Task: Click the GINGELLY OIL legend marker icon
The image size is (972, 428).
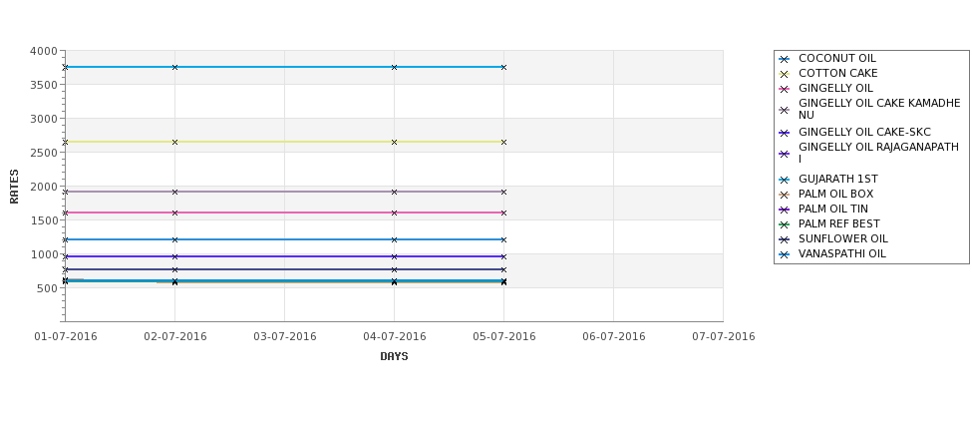Action: 785,89
